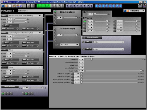Image resolution: width=147 pixels, height=110 pixels.
Task: Click the far top-right spiral icon
Action: (144, 6)
